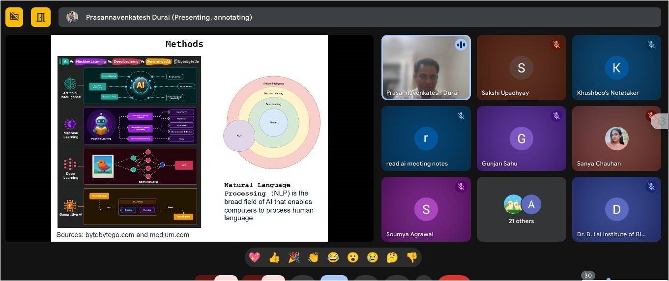This screenshot has width=669, height=281.
Task: Click Khushboo's Notetaker 'K' avatar
Action: (x=616, y=68)
